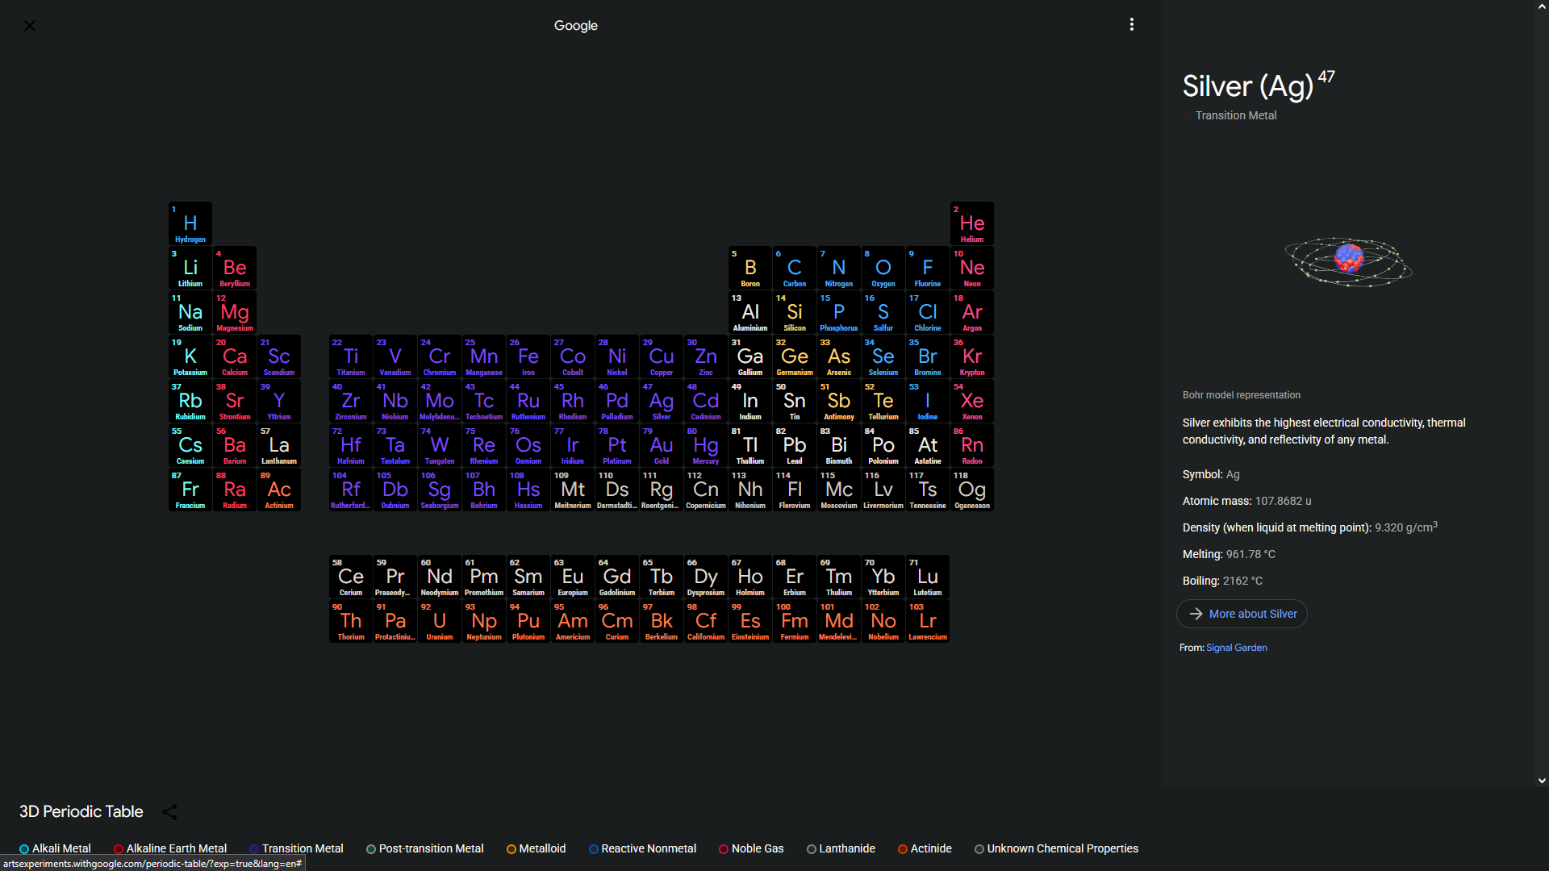
Task: Select the Hydrogen element tile
Action: 190,223
